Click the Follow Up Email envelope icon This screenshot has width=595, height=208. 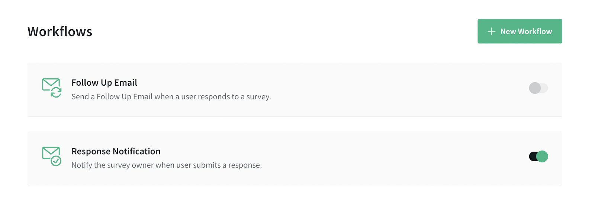click(x=51, y=88)
